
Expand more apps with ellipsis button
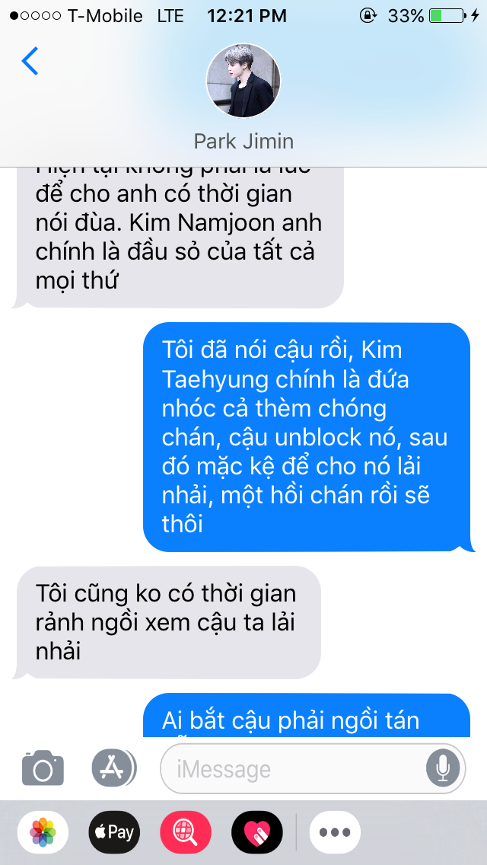coord(335,832)
